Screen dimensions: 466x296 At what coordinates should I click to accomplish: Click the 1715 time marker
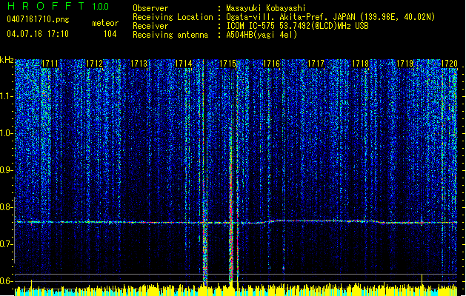pyautogui.click(x=227, y=64)
